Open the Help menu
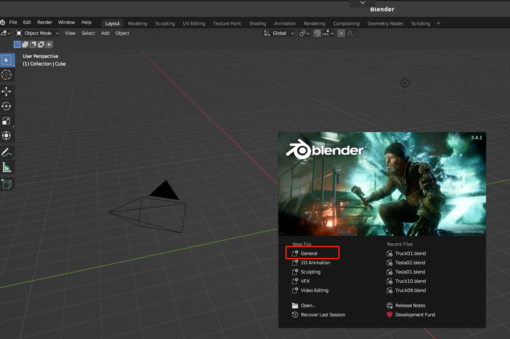The width and height of the screenshot is (510, 339). [86, 22]
